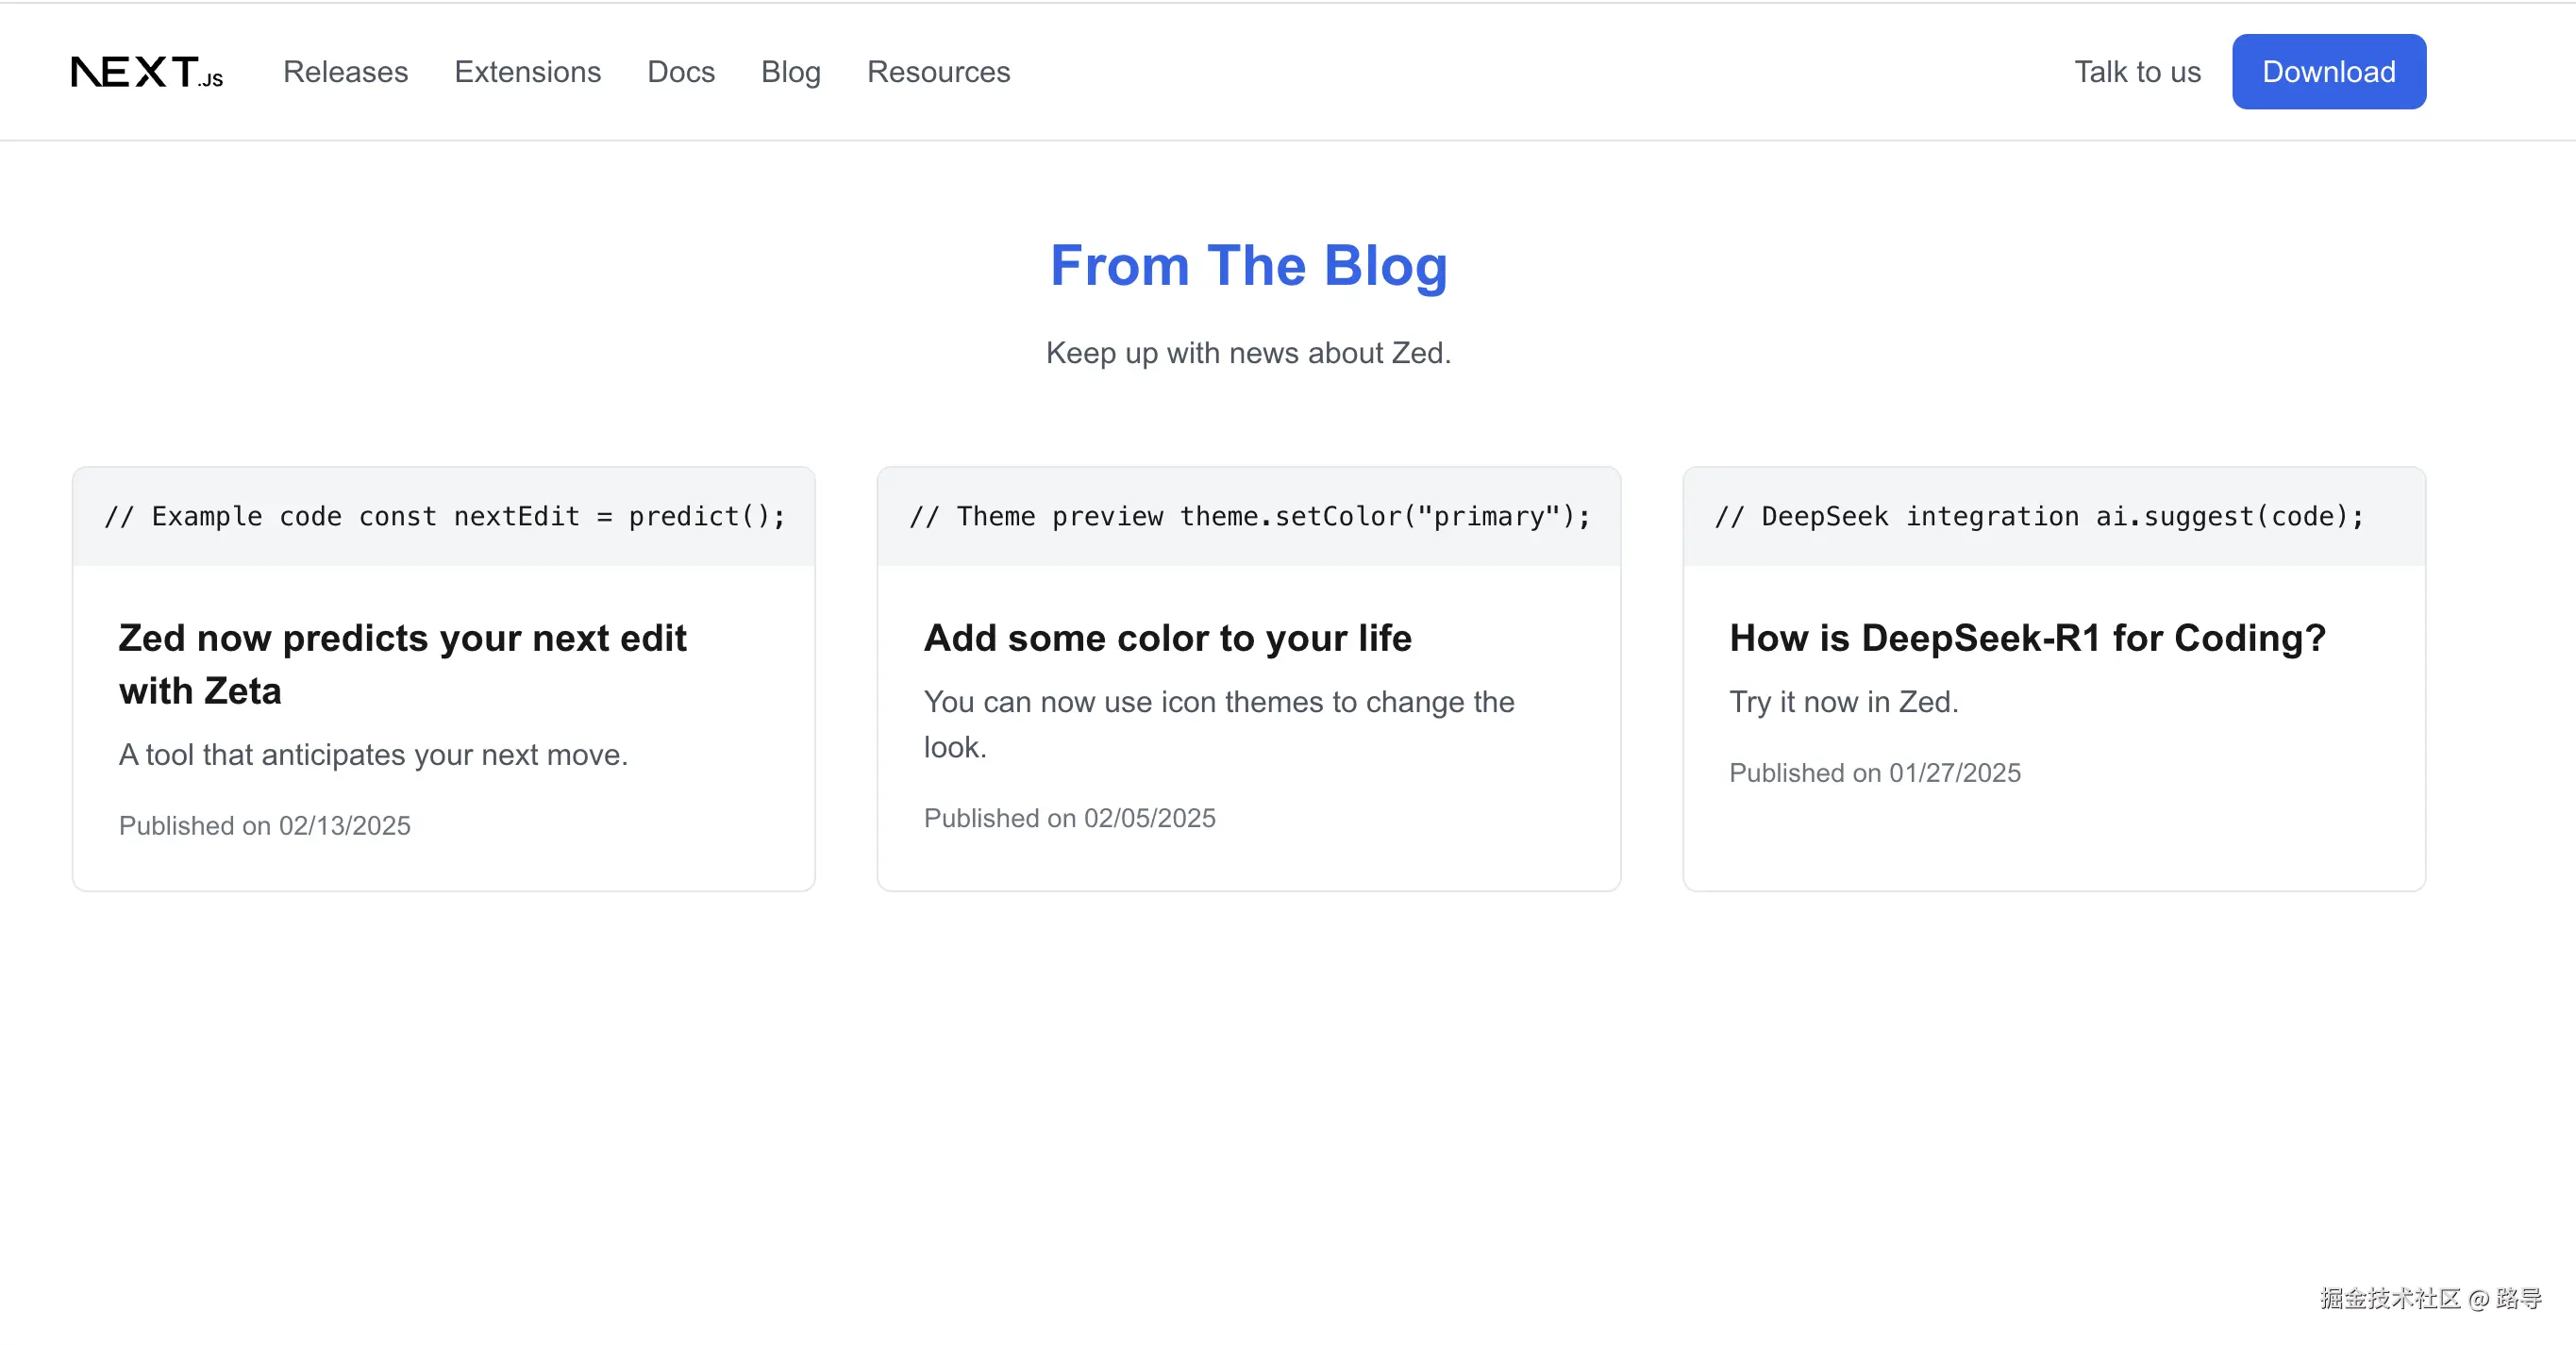Click the nextEdit predict code preview
This screenshot has width=2576, height=1345.
[444, 517]
